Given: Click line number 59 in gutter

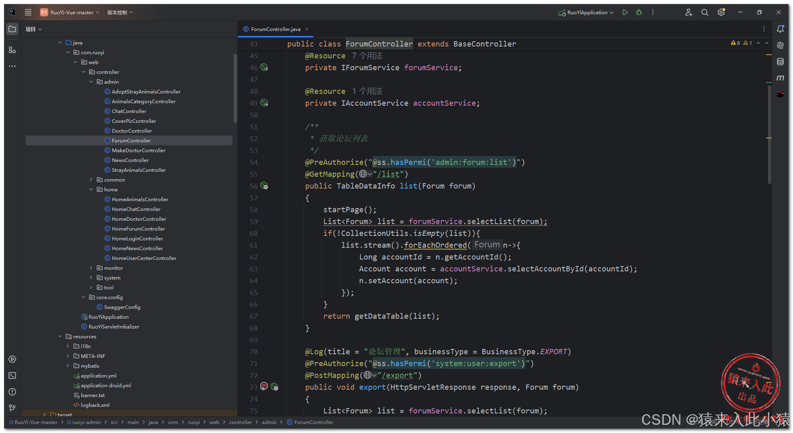Looking at the screenshot, I should pyautogui.click(x=253, y=222).
